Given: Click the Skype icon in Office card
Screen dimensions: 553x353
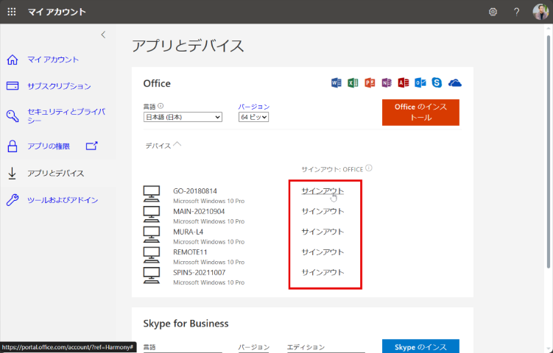Looking at the screenshot, I should (437, 83).
